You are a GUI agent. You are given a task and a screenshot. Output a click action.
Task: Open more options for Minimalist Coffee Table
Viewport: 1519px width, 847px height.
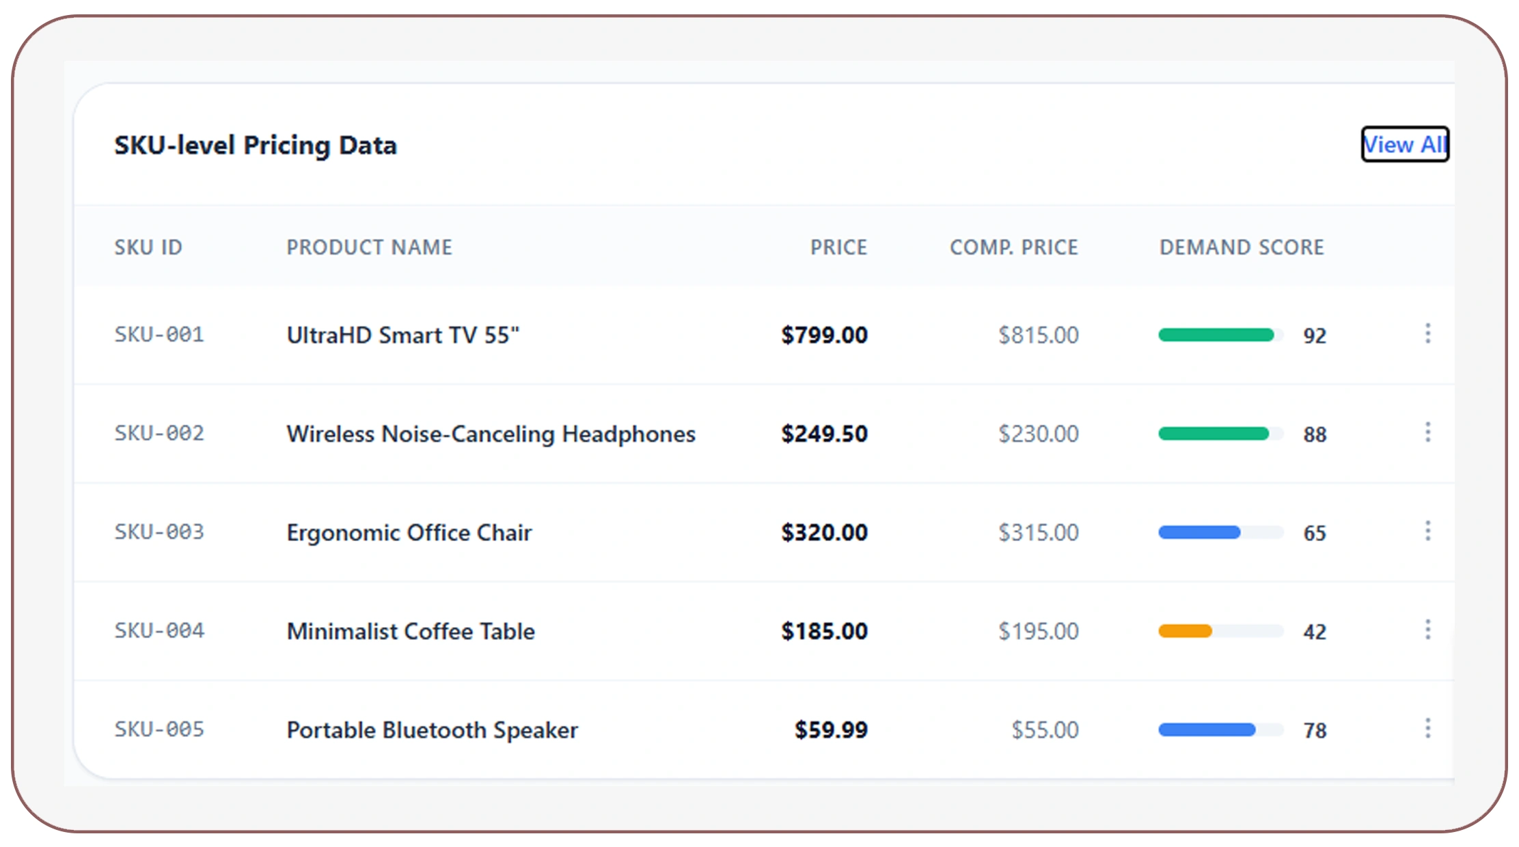click(x=1427, y=630)
